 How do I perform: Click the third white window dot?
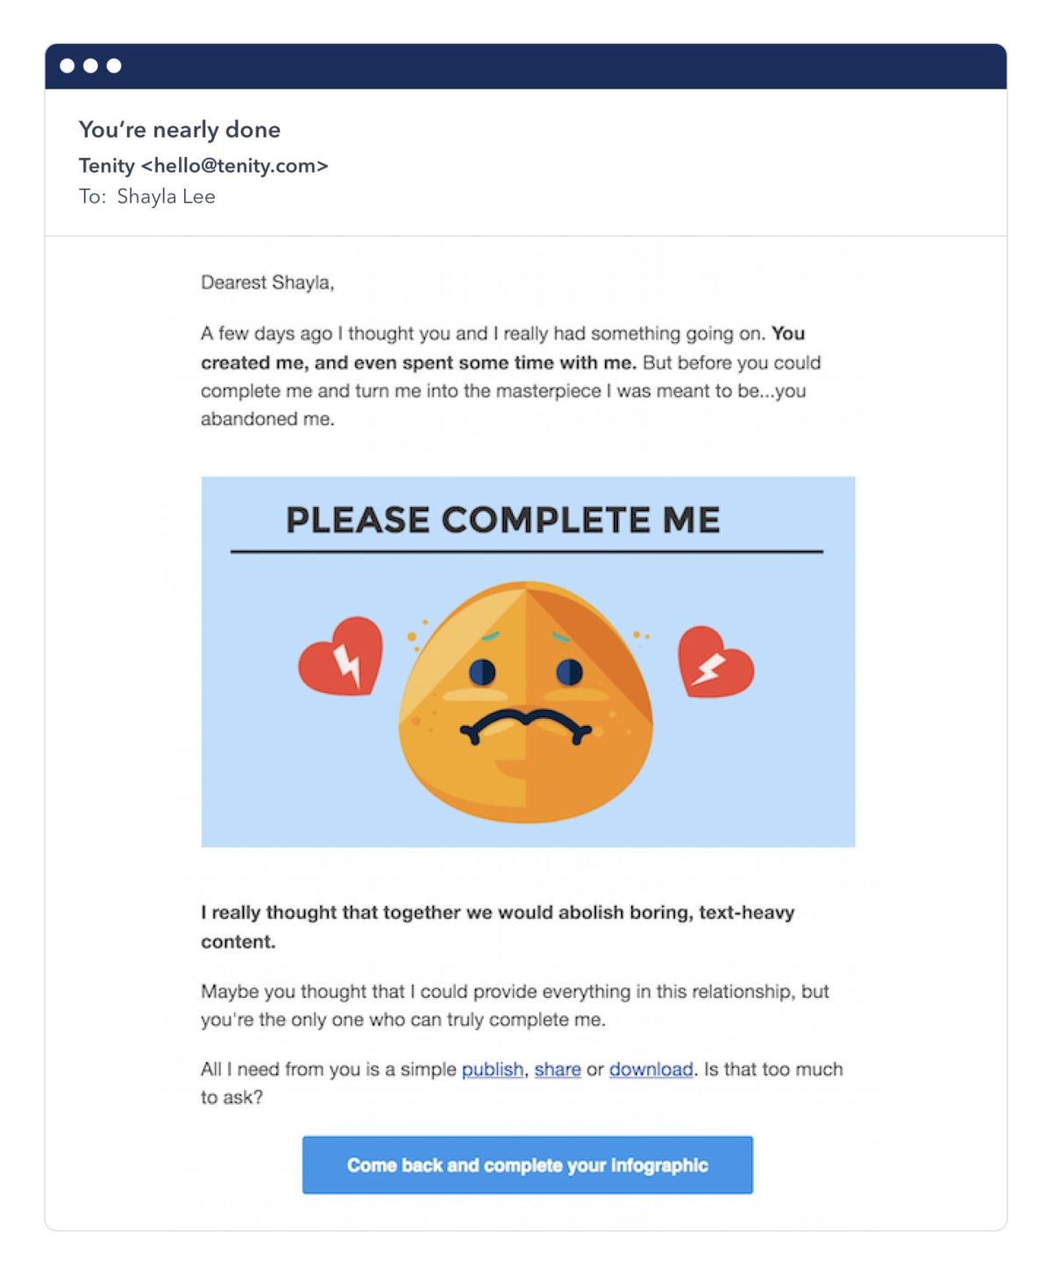(x=114, y=66)
